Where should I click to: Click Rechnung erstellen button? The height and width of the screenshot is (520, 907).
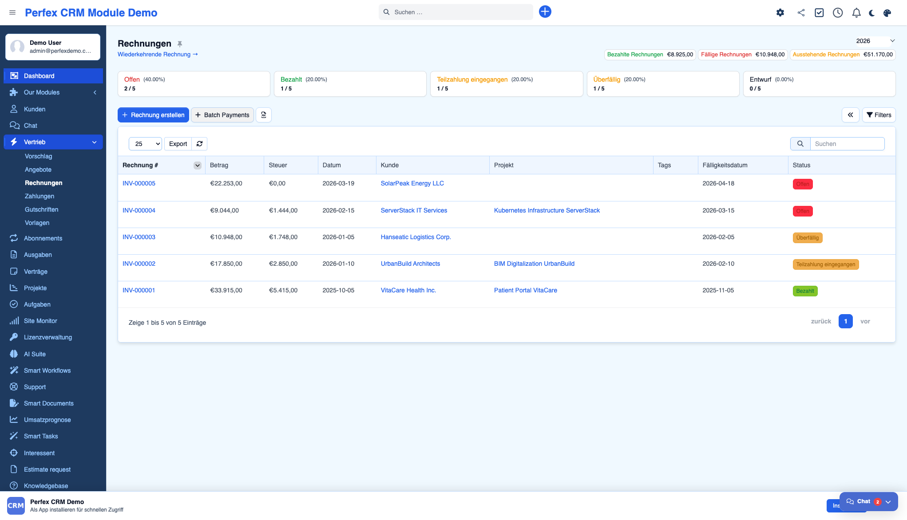[153, 115]
